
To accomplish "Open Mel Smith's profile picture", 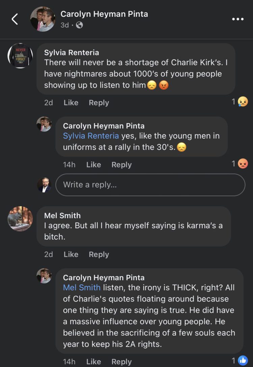I will (20, 219).
